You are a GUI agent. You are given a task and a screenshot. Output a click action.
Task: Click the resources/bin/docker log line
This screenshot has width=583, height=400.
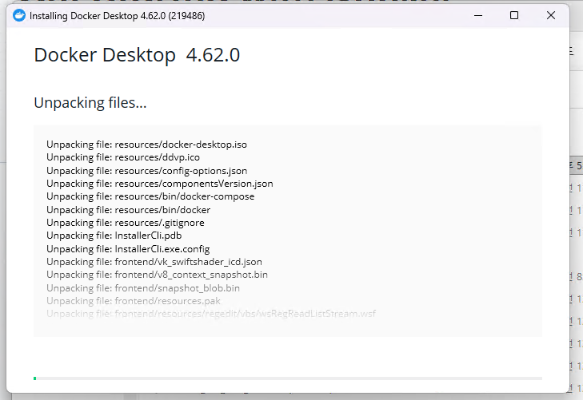[x=128, y=210]
